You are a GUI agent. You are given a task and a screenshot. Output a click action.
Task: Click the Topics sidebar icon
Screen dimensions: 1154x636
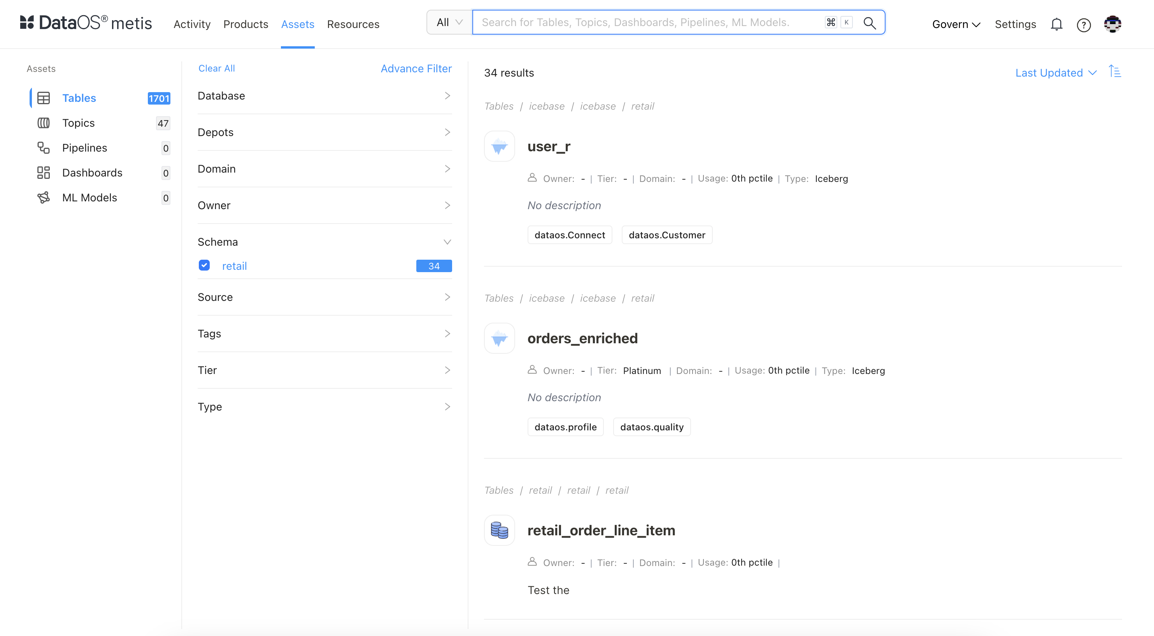click(x=43, y=122)
